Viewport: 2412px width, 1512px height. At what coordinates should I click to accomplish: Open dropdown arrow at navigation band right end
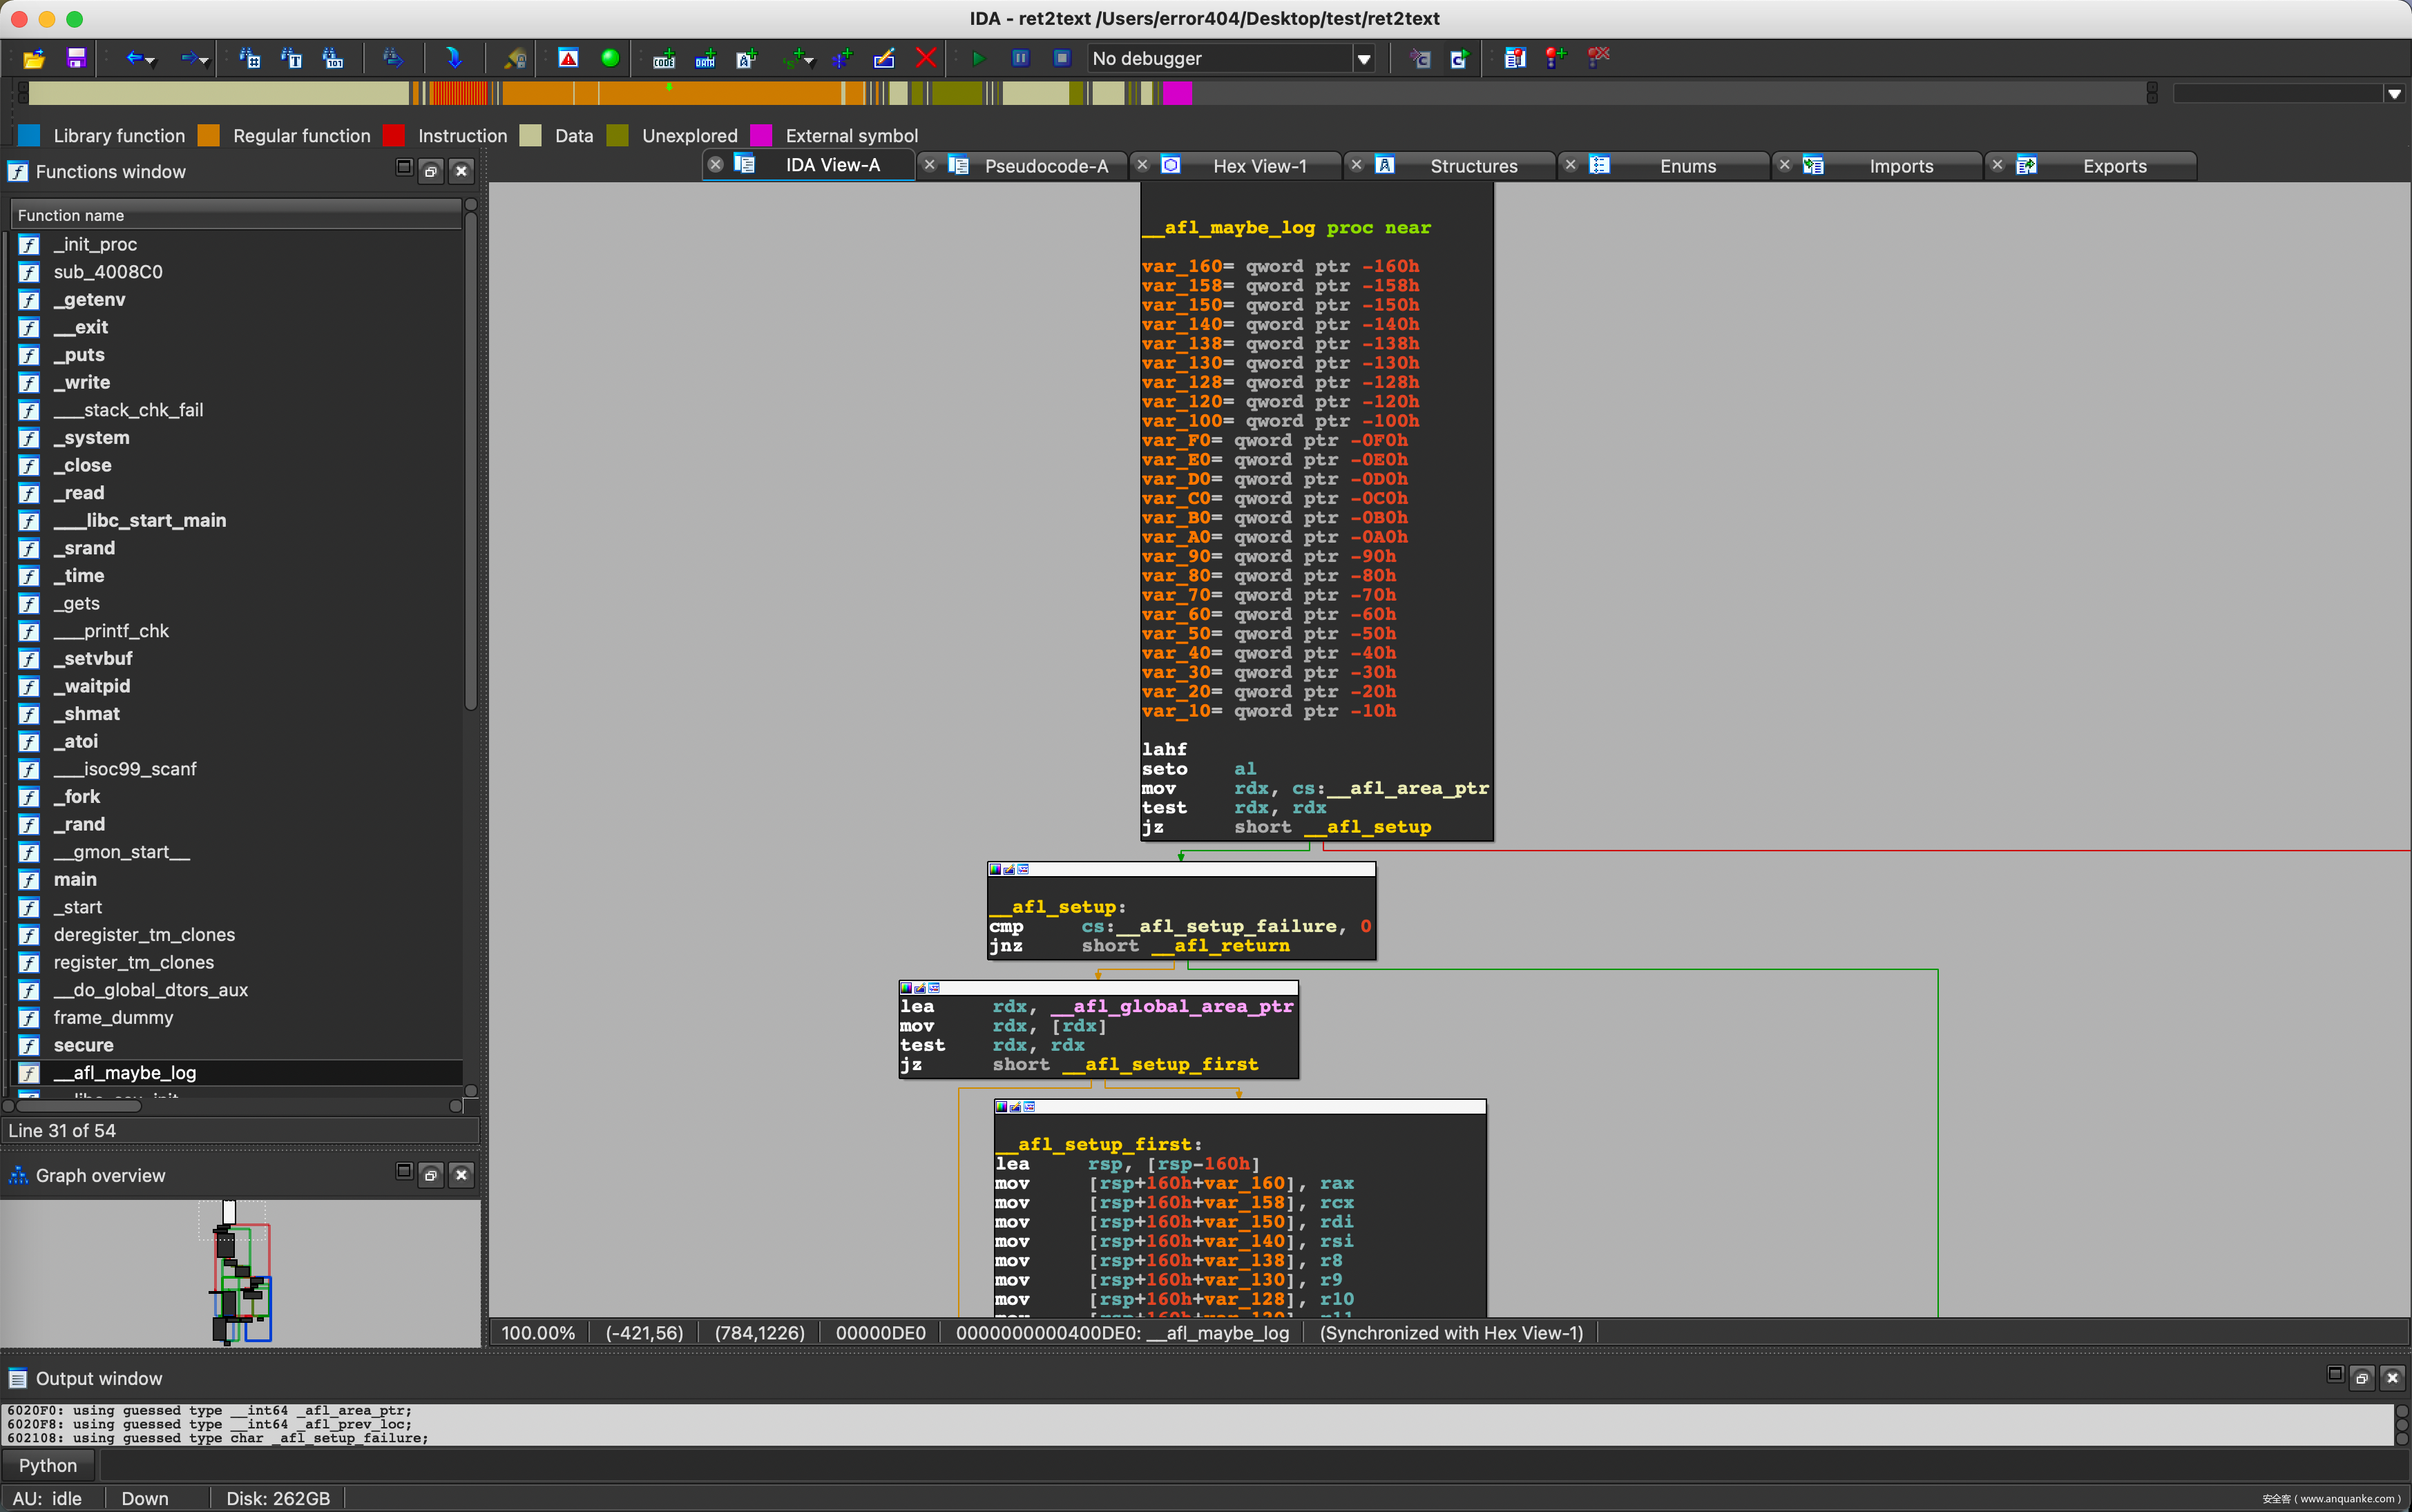pyautogui.click(x=2394, y=94)
